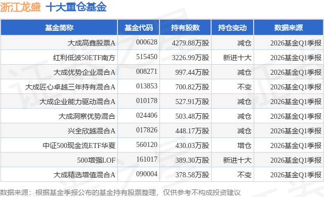Click the 基金简称 column header
Screen dimensions: 324x197
(59, 28)
